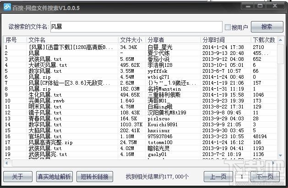Select 风暴[CF体验一区3.8.6]无敌变... row

[x=140, y=83]
